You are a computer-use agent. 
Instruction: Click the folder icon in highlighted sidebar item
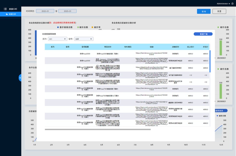pos(7,14)
